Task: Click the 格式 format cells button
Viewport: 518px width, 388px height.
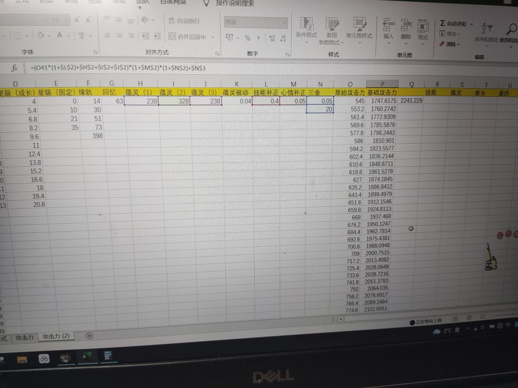Action: click(423, 31)
